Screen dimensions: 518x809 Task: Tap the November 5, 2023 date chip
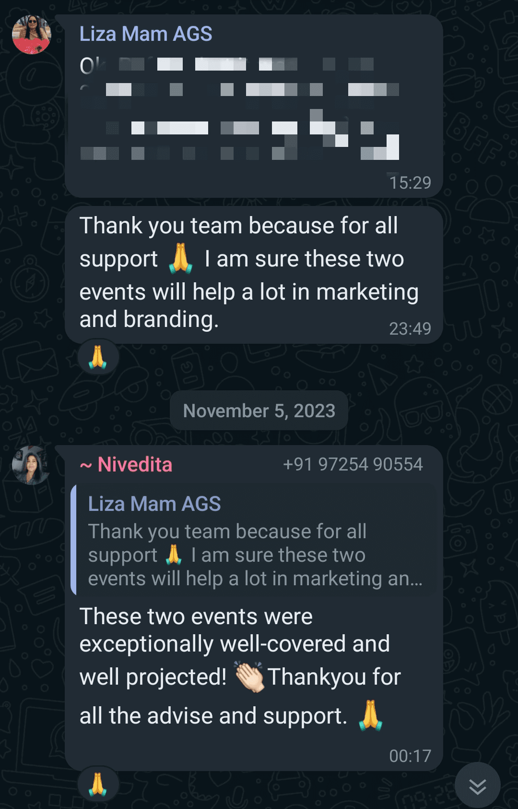click(x=259, y=411)
